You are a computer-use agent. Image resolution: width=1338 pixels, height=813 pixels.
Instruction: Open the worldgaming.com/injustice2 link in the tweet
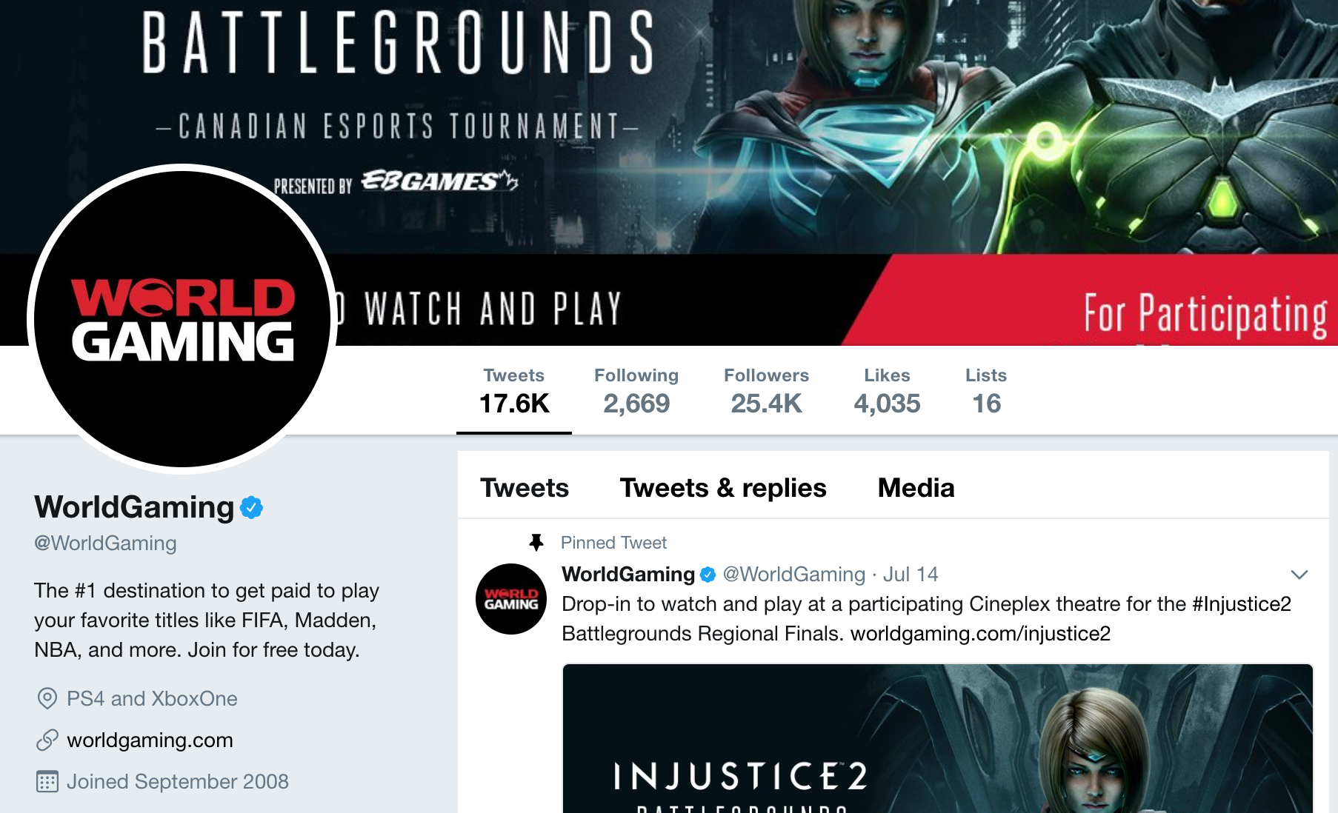(980, 634)
